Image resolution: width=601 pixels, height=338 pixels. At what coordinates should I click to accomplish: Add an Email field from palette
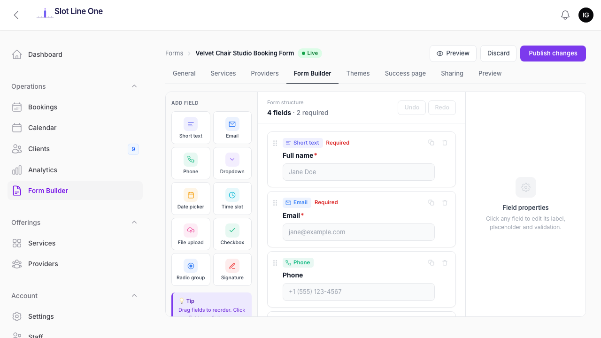[x=232, y=128]
